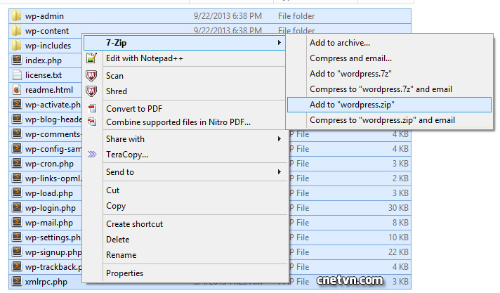This screenshot has height=293, width=500.
Task: Click the xmlrpc.php file icon
Action: pyautogui.click(x=17, y=281)
